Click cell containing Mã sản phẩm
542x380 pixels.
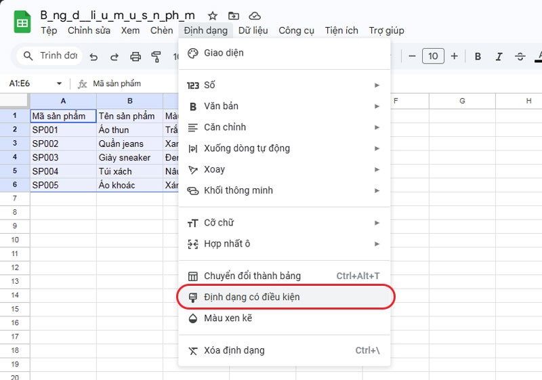(63, 116)
